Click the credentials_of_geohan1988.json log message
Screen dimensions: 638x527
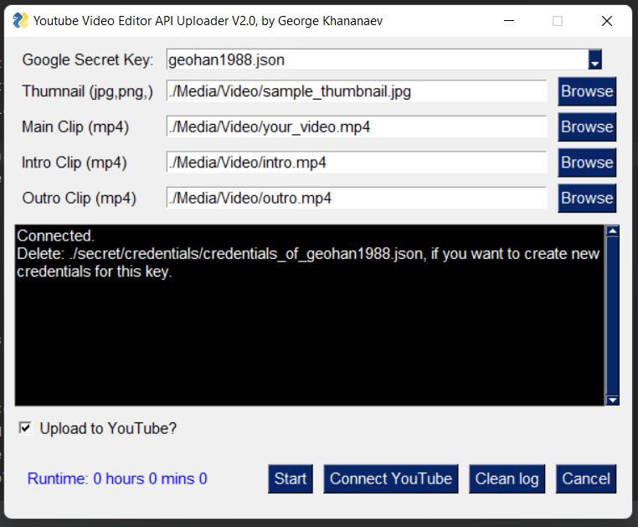click(x=308, y=262)
